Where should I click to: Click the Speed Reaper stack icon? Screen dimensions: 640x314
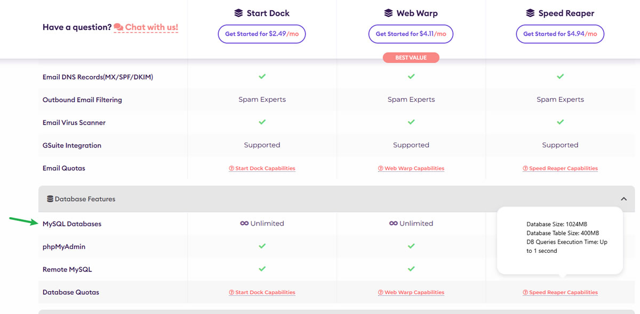530,13
